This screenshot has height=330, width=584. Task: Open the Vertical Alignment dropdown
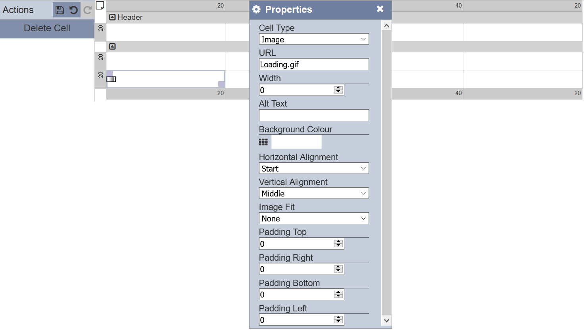pos(313,193)
